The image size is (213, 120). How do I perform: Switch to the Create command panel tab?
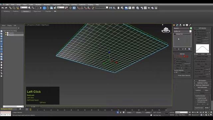coord(174,25)
